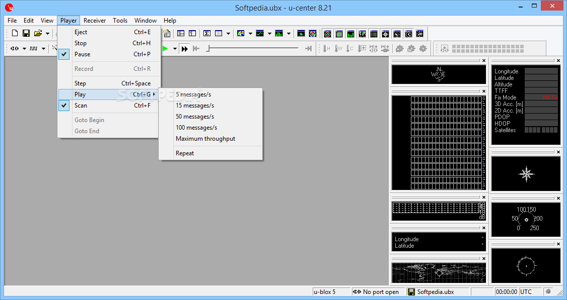Toggle the green grid satellite level history docking window
The image size is (567, 300).
click(339, 34)
